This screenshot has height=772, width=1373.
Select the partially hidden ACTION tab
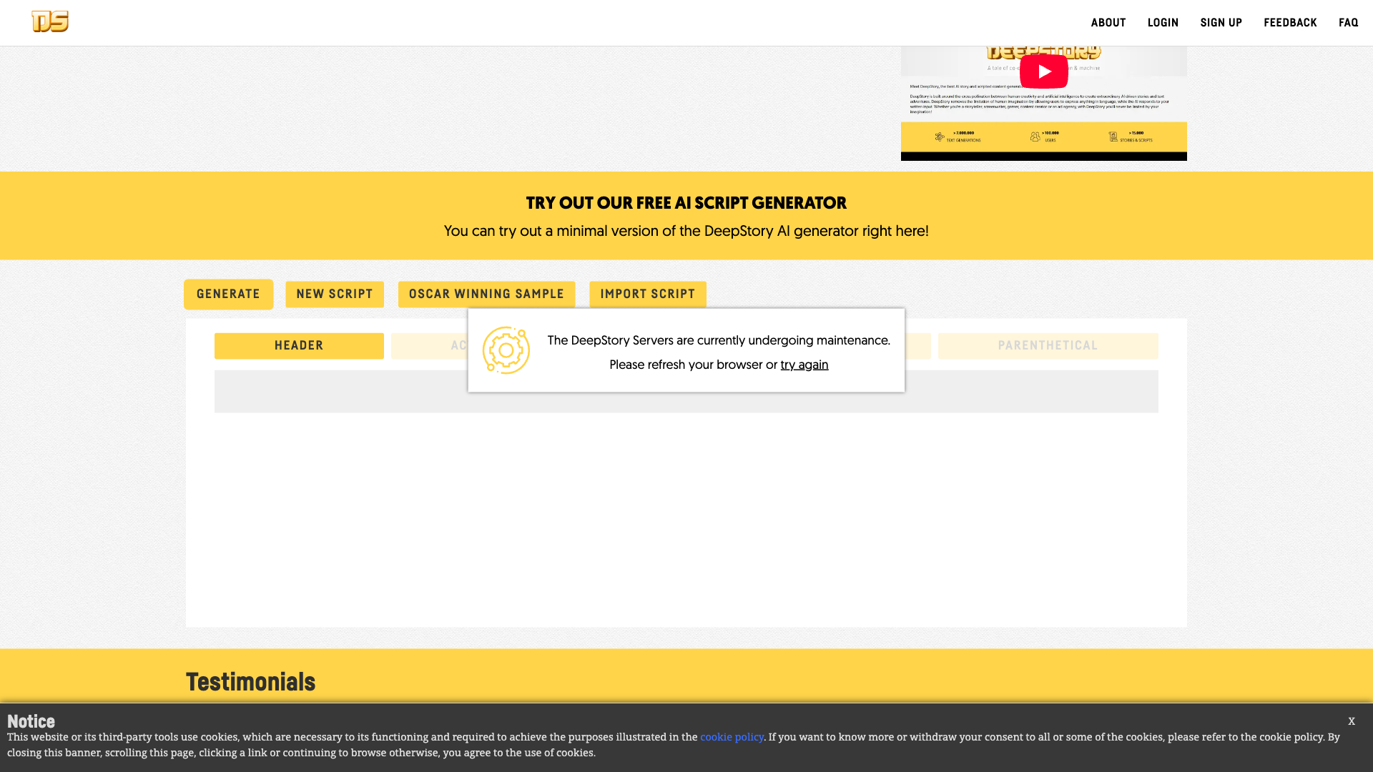point(429,346)
